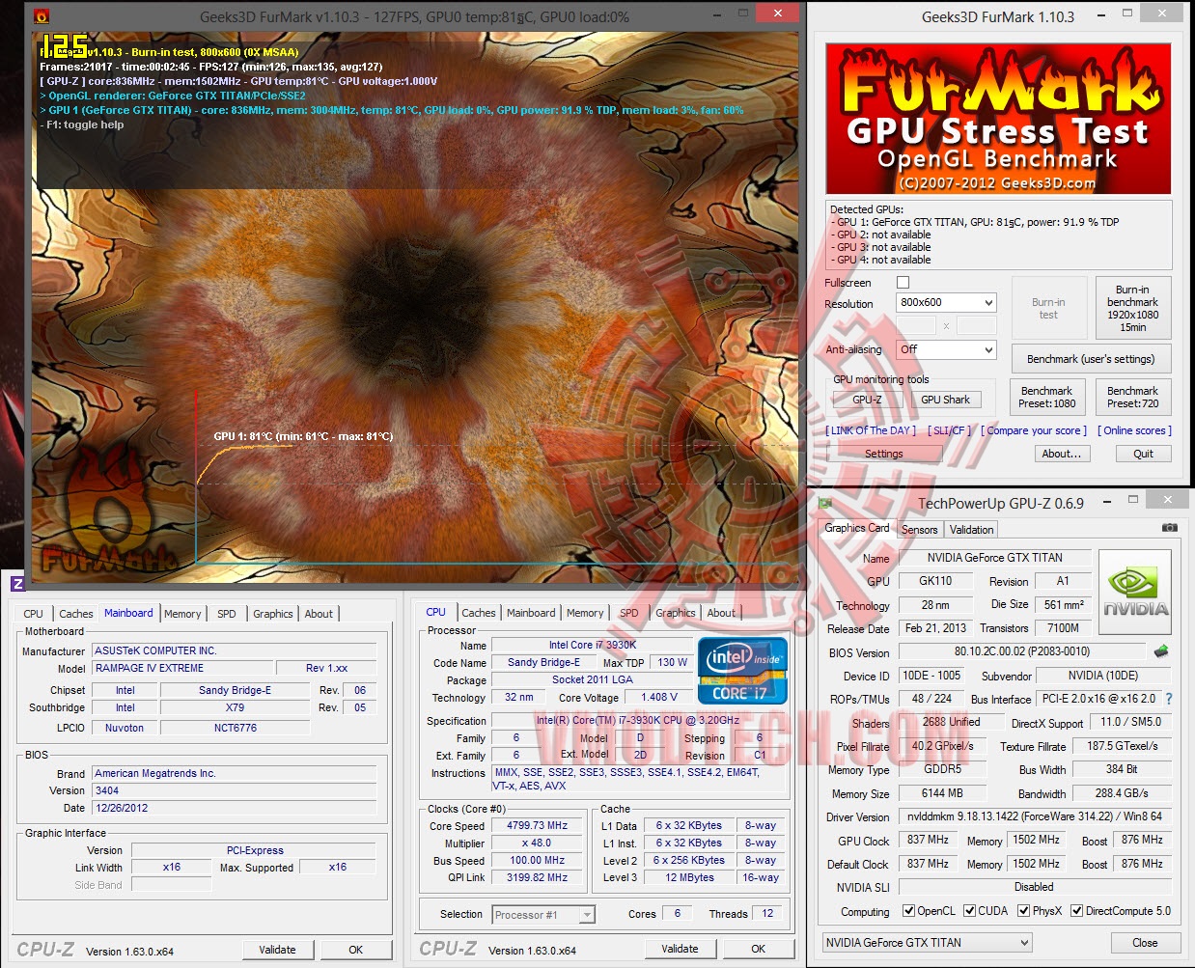Click the Intel Core i7 logo in CPU-Z

click(x=742, y=670)
